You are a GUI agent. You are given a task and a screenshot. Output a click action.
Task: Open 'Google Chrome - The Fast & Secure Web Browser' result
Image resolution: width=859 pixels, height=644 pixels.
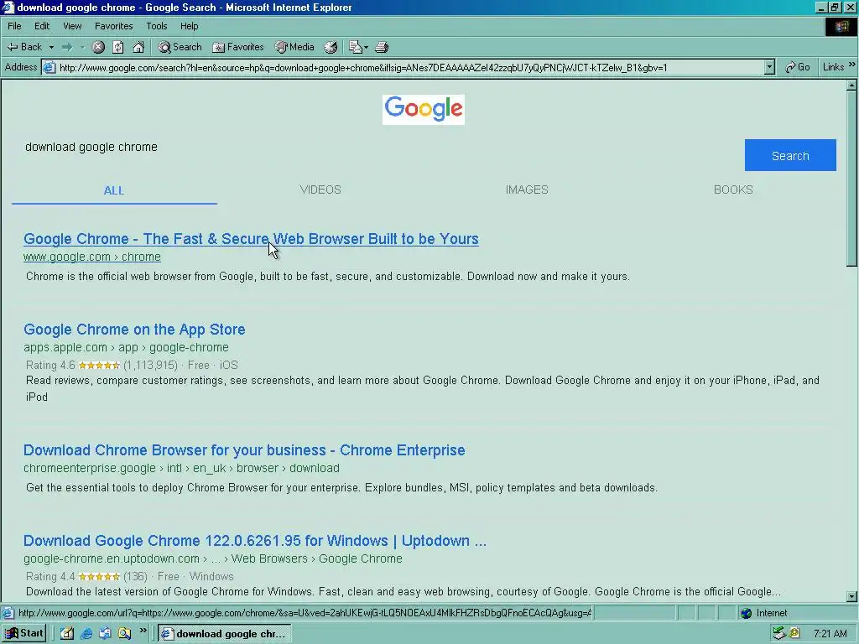(251, 239)
